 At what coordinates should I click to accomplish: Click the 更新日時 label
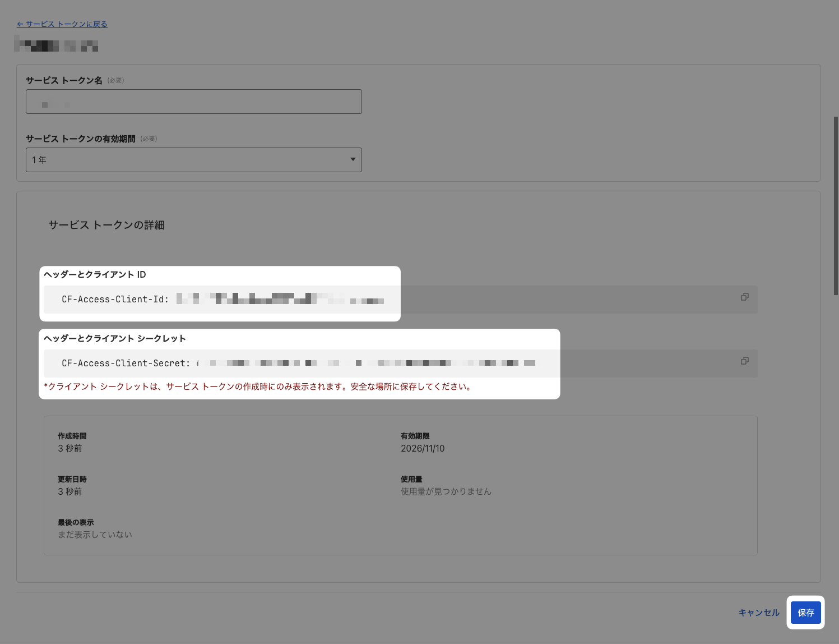coord(72,479)
